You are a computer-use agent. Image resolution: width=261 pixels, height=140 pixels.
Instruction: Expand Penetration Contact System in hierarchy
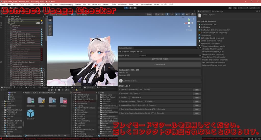9,62
